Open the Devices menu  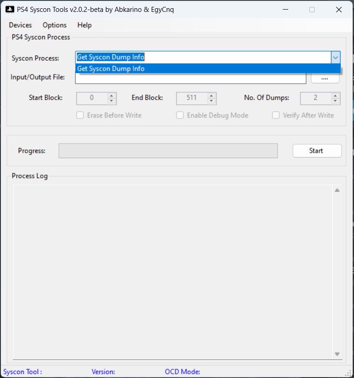pyautogui.click(x=20, y=25)
